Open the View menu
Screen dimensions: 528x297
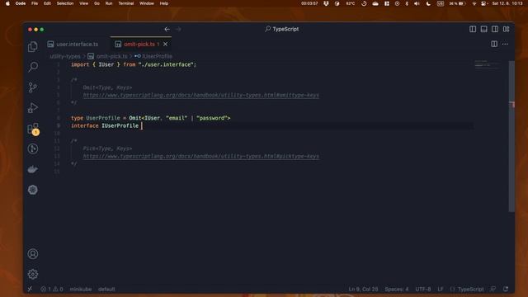(84, 3)
